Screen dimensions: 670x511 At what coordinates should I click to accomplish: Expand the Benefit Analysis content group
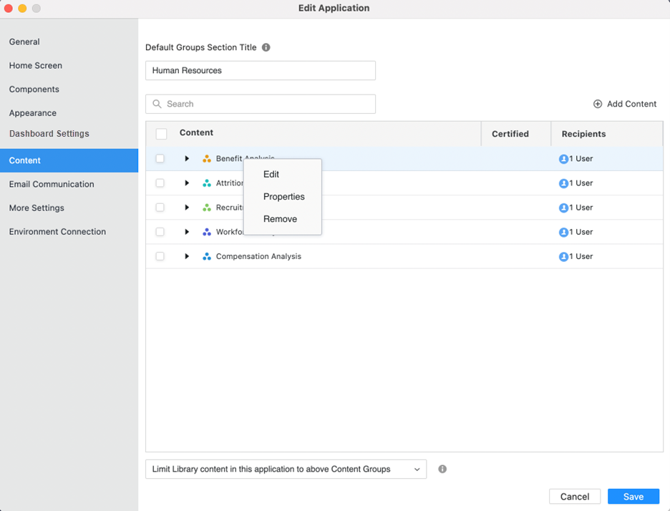click(x=187, y=159)
